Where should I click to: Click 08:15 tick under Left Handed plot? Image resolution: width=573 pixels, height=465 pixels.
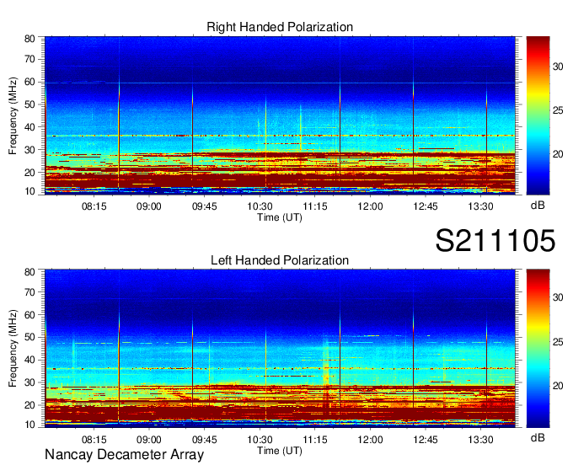94,440
